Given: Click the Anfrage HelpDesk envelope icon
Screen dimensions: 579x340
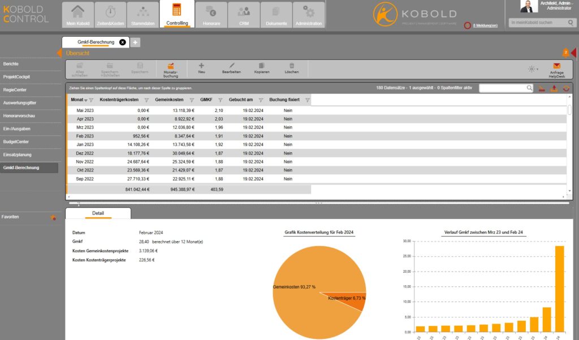Looking at the screenshot, I should (x=557, y=66).
